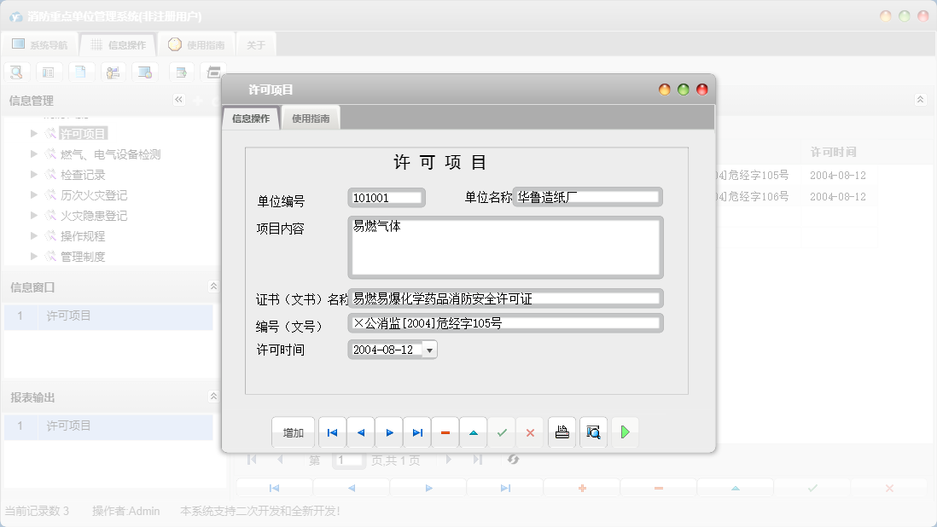Click the document toolbar icon

[x=81, y=72]
